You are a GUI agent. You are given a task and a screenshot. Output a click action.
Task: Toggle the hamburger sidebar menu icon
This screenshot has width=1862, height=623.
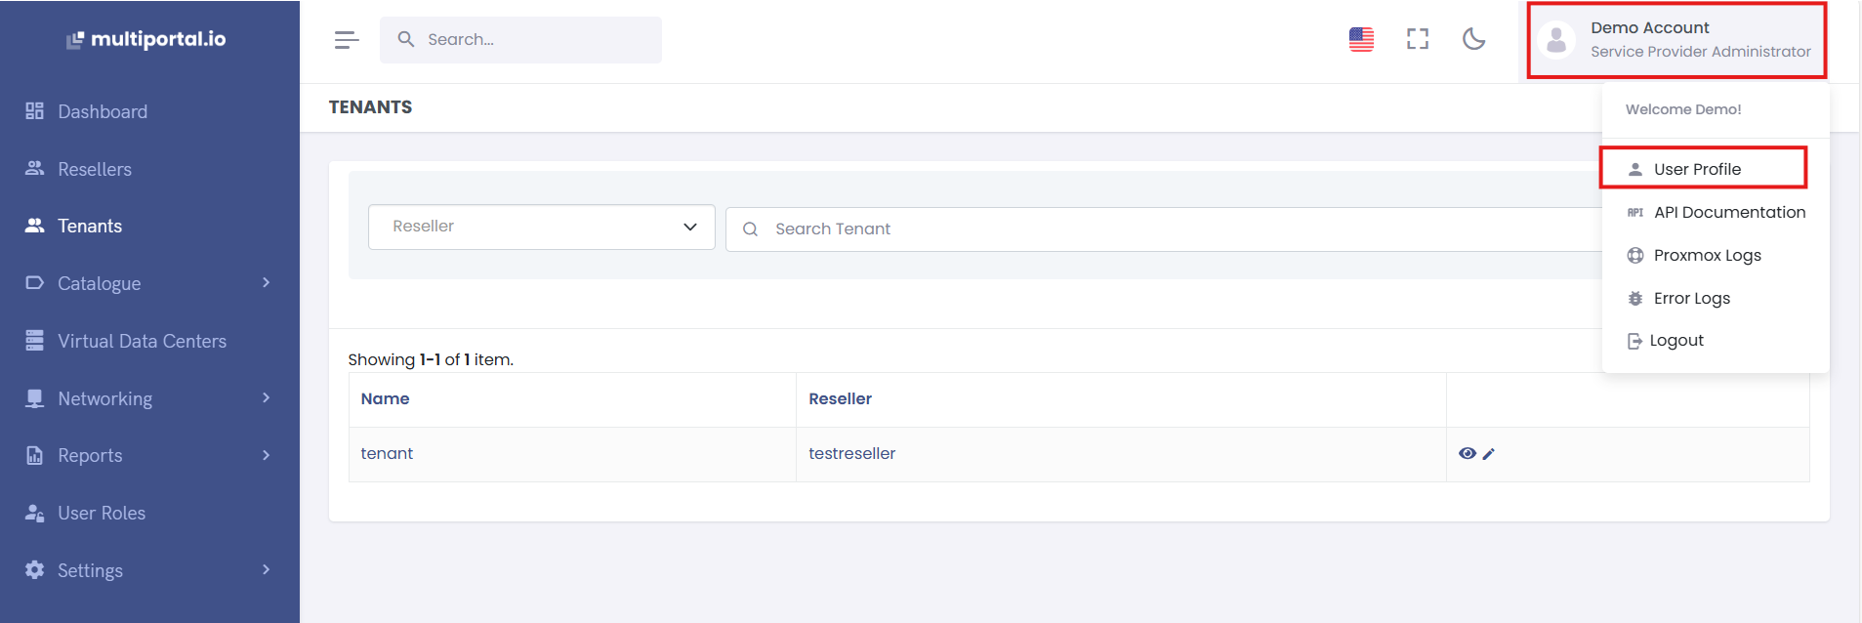[346, 40]
